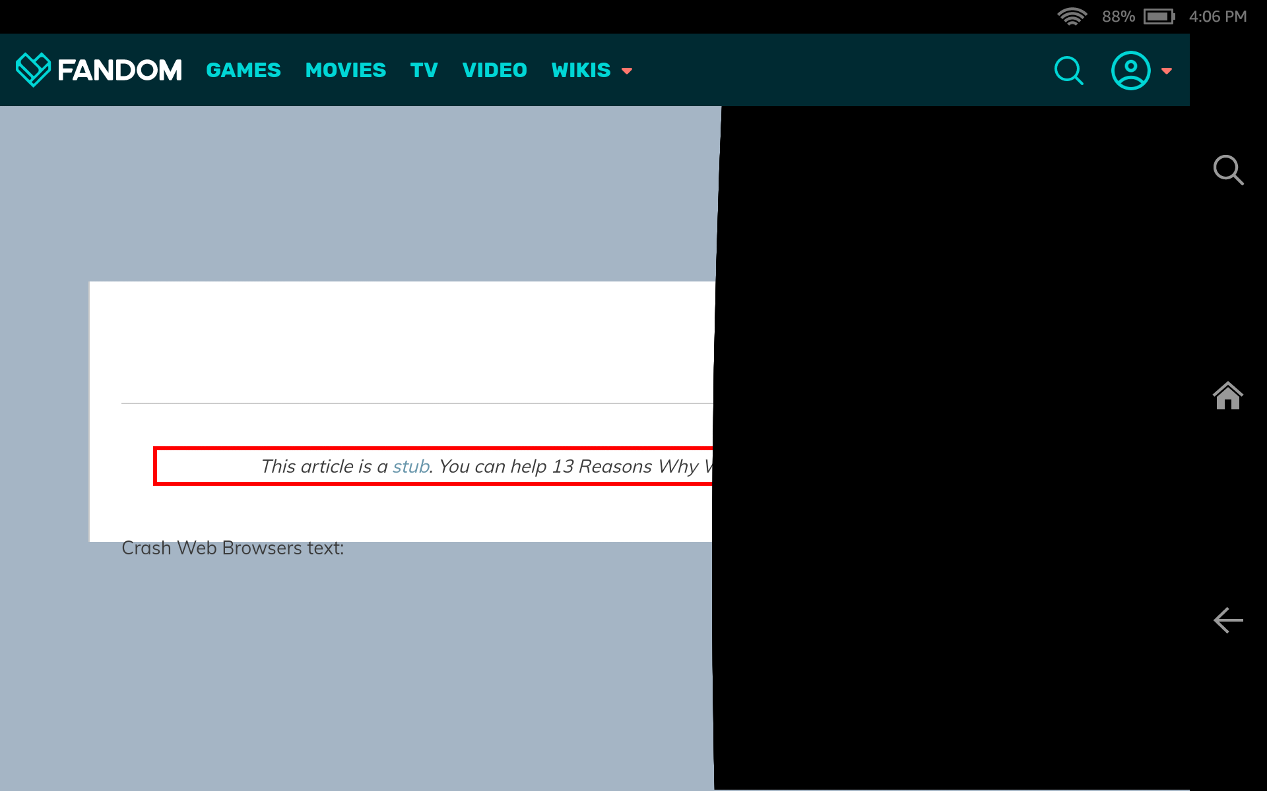Click the FANDOM wordmark text
The width and height of the screenshot is (1267, 791).
pos(119,70)
